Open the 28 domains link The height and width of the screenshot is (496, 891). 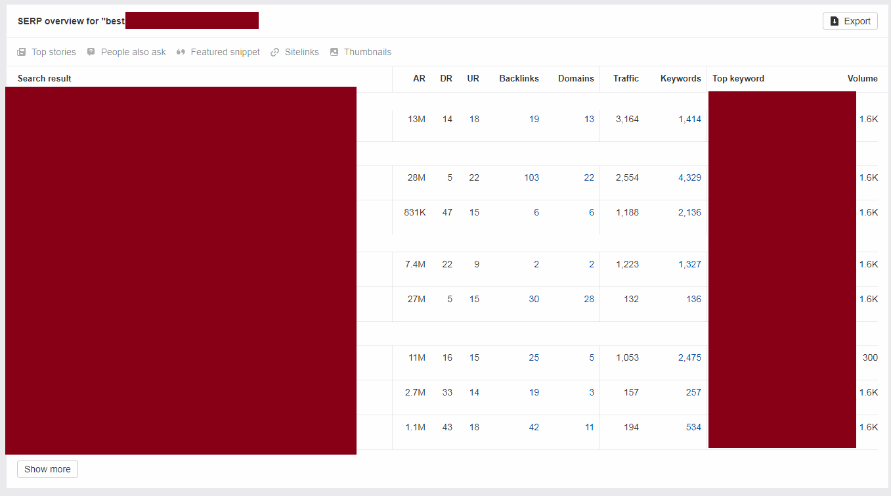(x=589, y=299)
